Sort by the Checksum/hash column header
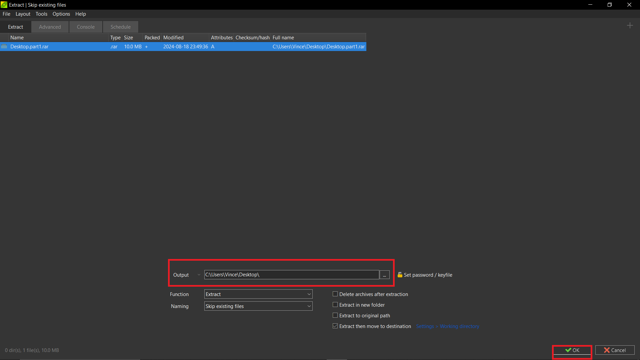This screenshot has width=640, height=360. click(x=253, y=38)
